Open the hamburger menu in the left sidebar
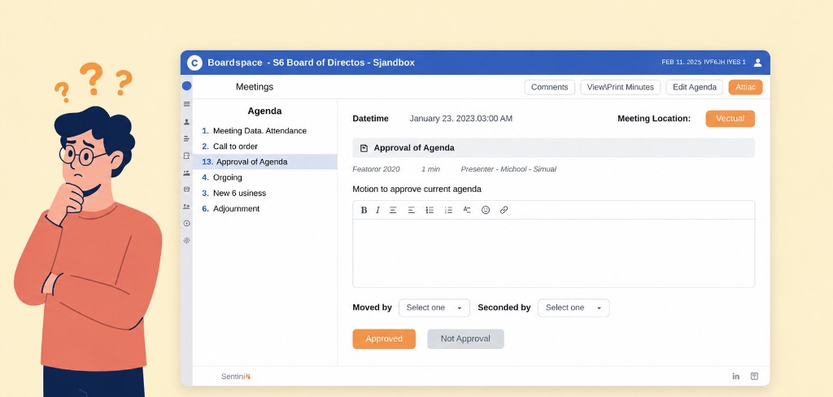This screenshot has height=397, width=833. [186, 103]
